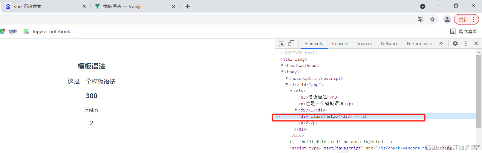Viewport: 482px width, 153px height.
Task: Switch to the Network tab
Action: [389, 44]
